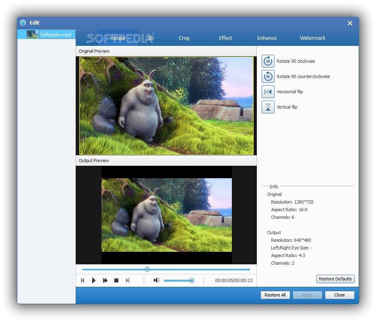Click the volume slider handle
This screenshot has width=376, height=321.
coord(192,280)
